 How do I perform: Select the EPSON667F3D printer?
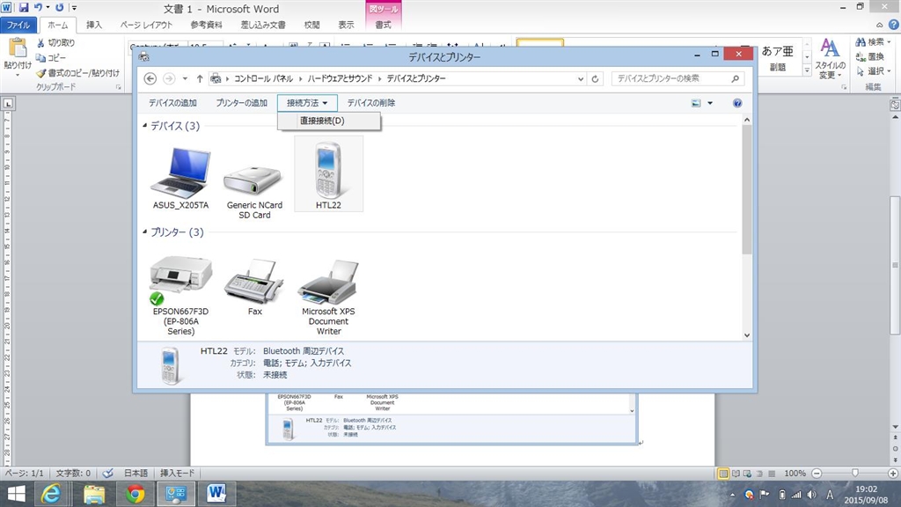tap(180, 295)
